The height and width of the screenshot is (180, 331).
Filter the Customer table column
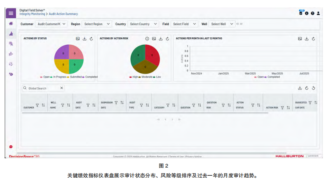(x=37, y=105)
